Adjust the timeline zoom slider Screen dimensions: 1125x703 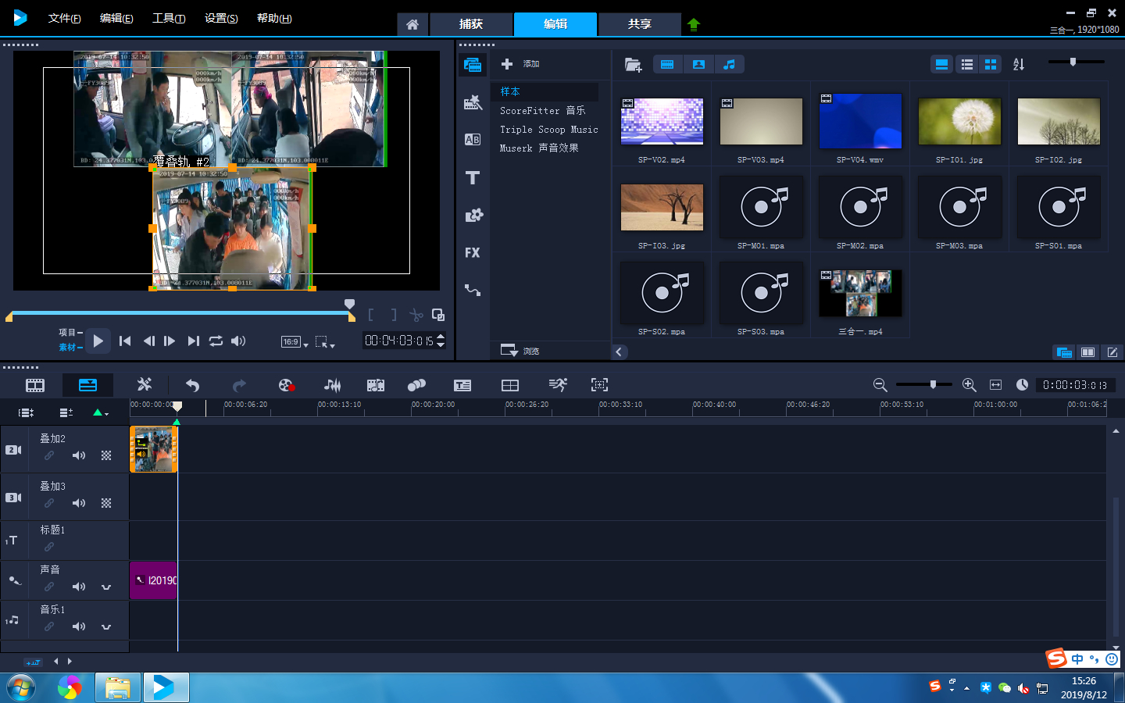[933, 384]
